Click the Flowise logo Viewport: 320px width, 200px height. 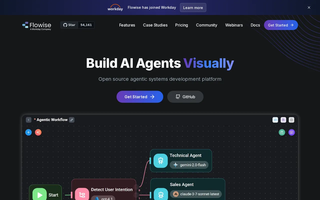pos(37,26)
